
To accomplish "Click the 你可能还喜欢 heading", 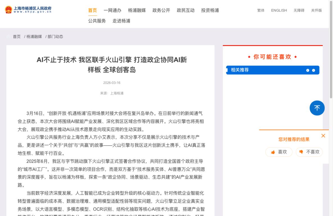I will (x=272, y=57).
